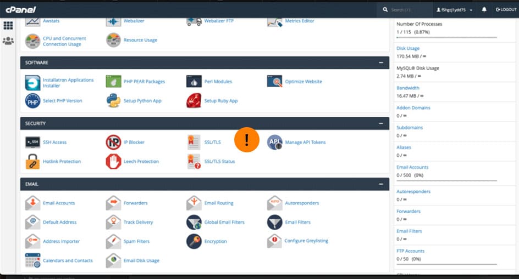
Task: Open the SSL/TLS certificate icon
Action: 194,143
